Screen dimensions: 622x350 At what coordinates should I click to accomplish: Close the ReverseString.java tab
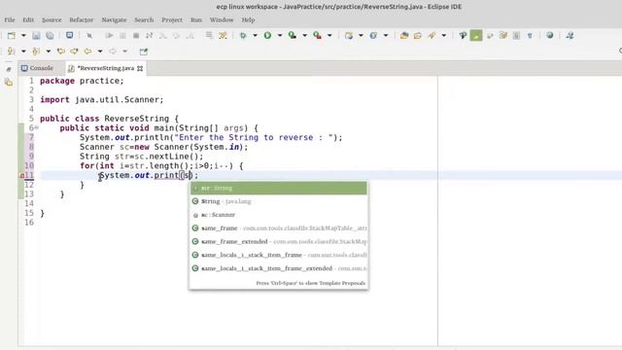click(x=140, y=69)
